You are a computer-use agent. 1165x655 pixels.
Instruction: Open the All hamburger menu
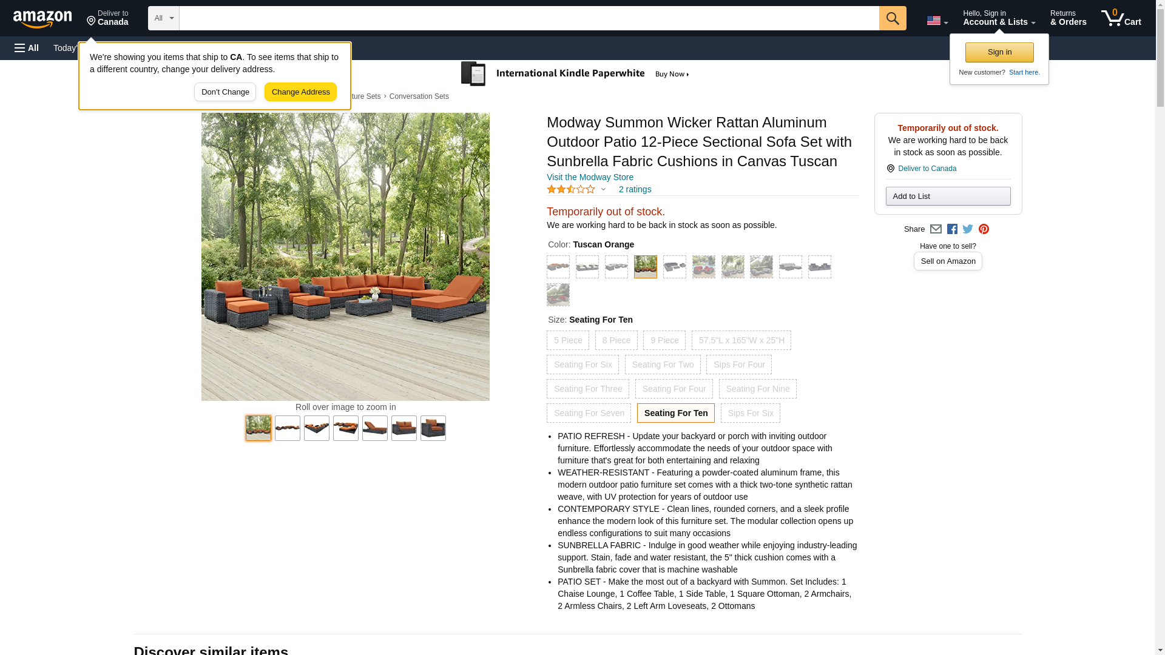click(27, 48)
